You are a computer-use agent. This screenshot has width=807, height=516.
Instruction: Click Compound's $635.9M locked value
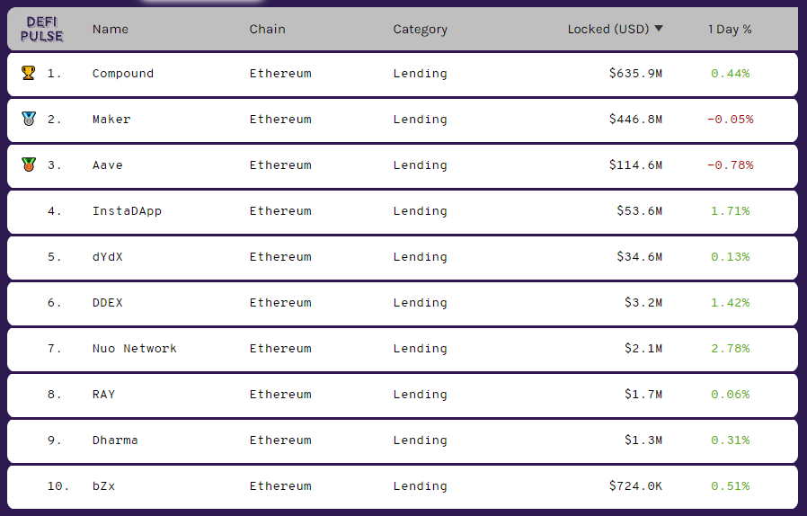pyautogui.click(x=634, y=74)
